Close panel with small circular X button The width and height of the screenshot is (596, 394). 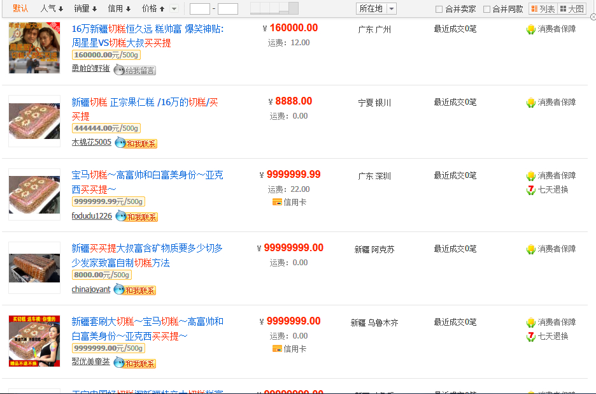pyautogui.click(x=593, y=17)
